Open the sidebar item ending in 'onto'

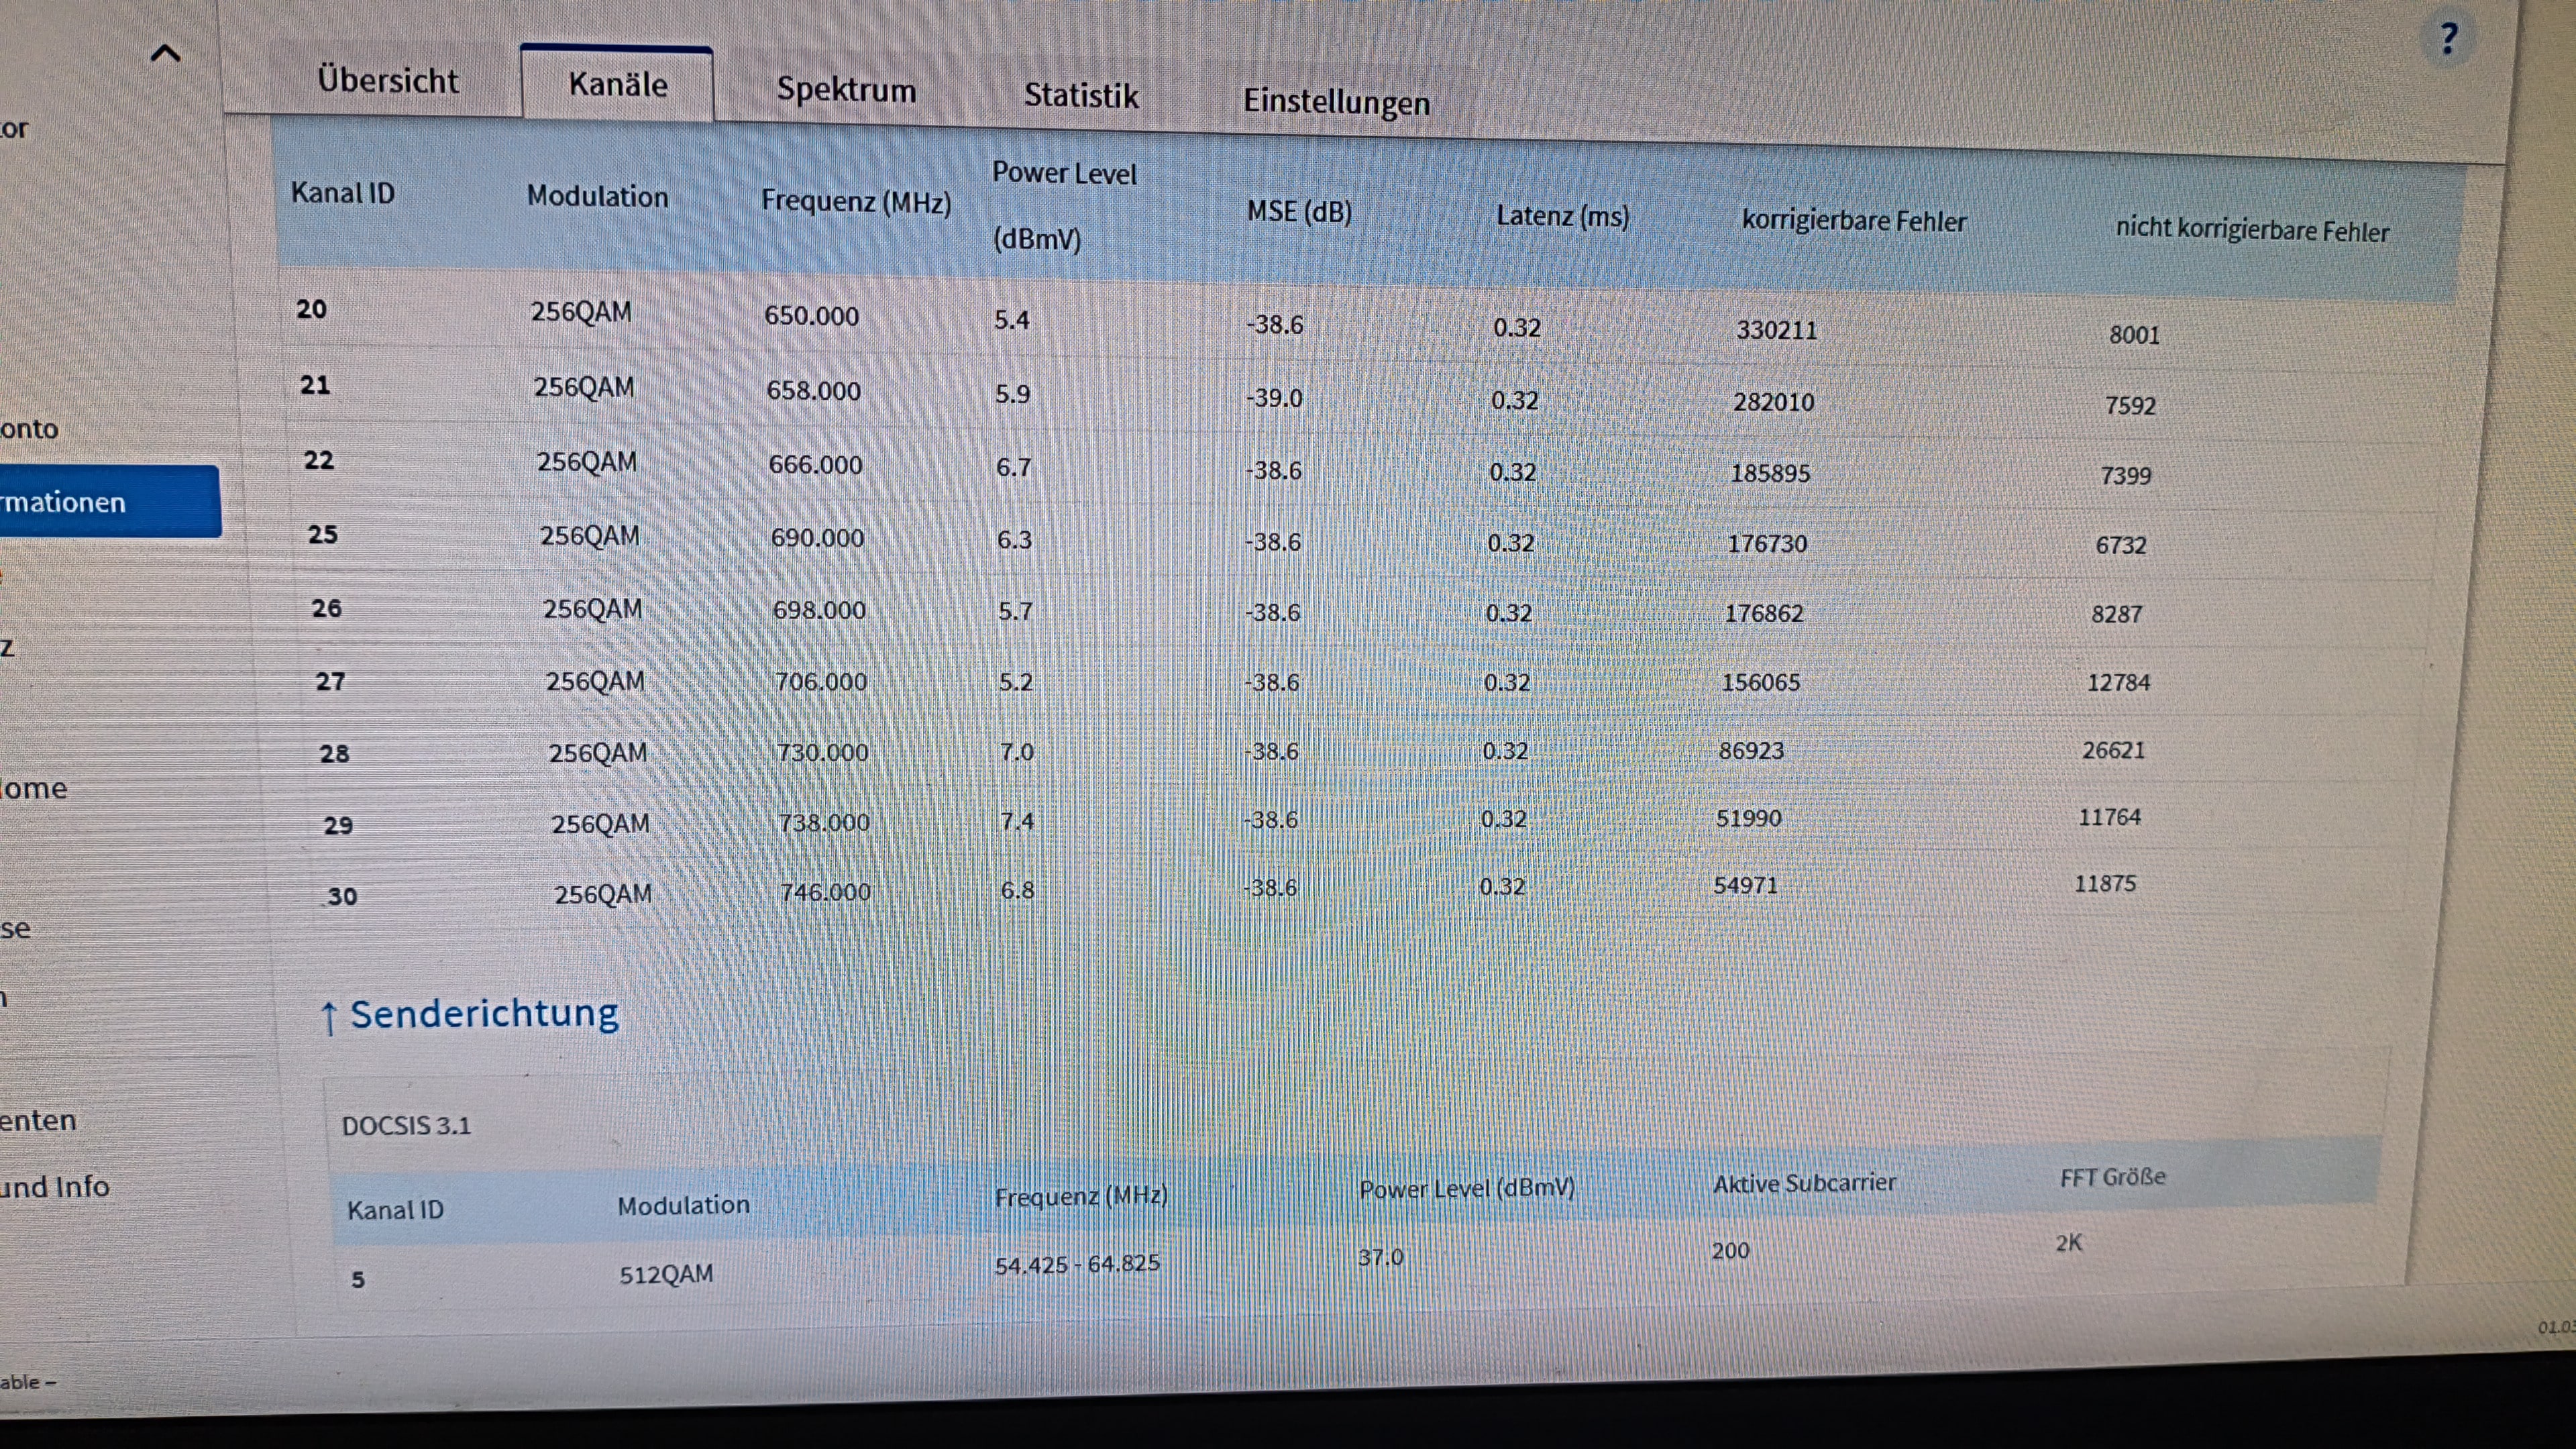(30, 429)
